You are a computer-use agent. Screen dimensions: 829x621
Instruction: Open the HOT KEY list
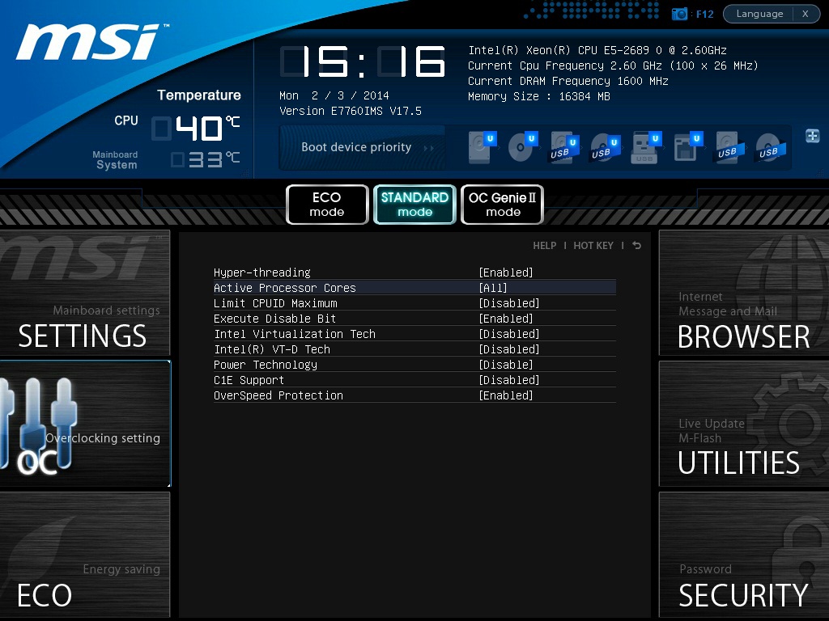coord(593,246)
